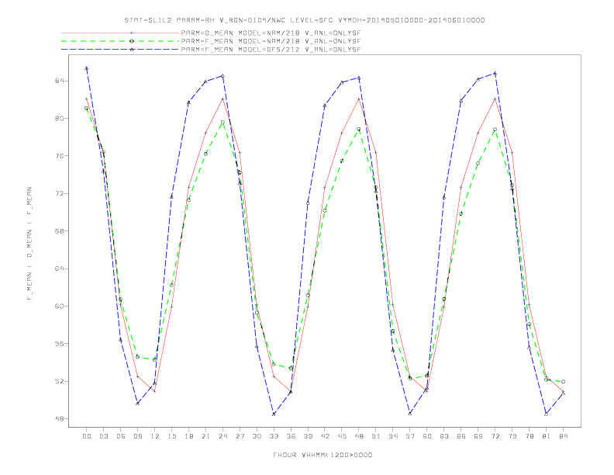Click the y-axis tick label 84
Viewport: 614px width, 475px height.
(x=59, y=81)
